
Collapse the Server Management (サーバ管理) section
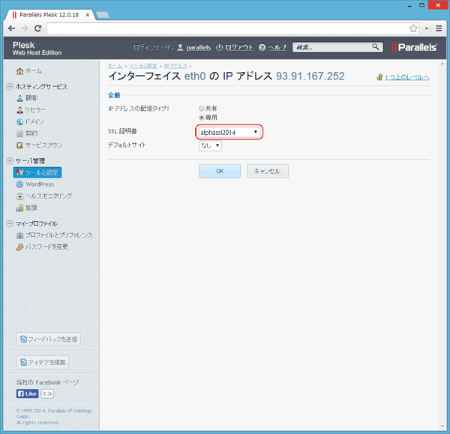10,161
